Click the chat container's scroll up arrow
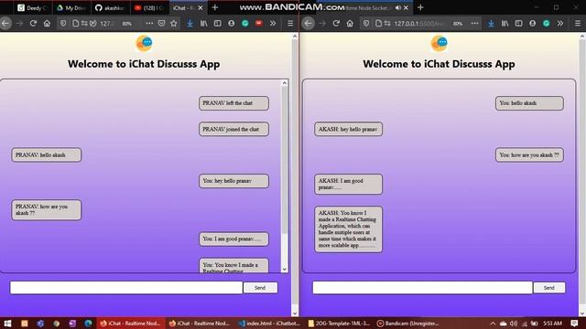This screenshot has width=586, height=329. tap(285, 83)
